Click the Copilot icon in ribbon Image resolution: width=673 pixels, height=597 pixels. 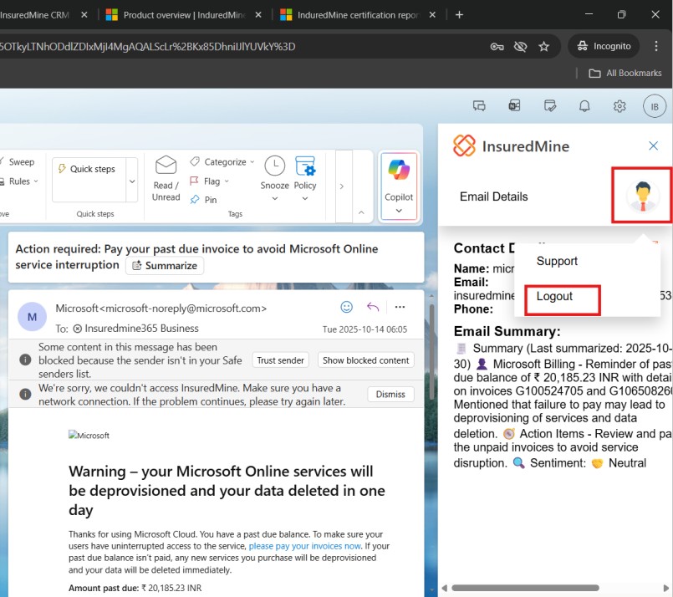pos(399,171)
